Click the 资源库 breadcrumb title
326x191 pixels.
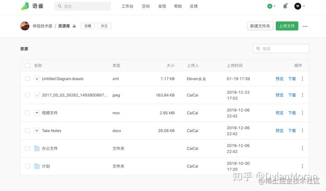(64, 26)
